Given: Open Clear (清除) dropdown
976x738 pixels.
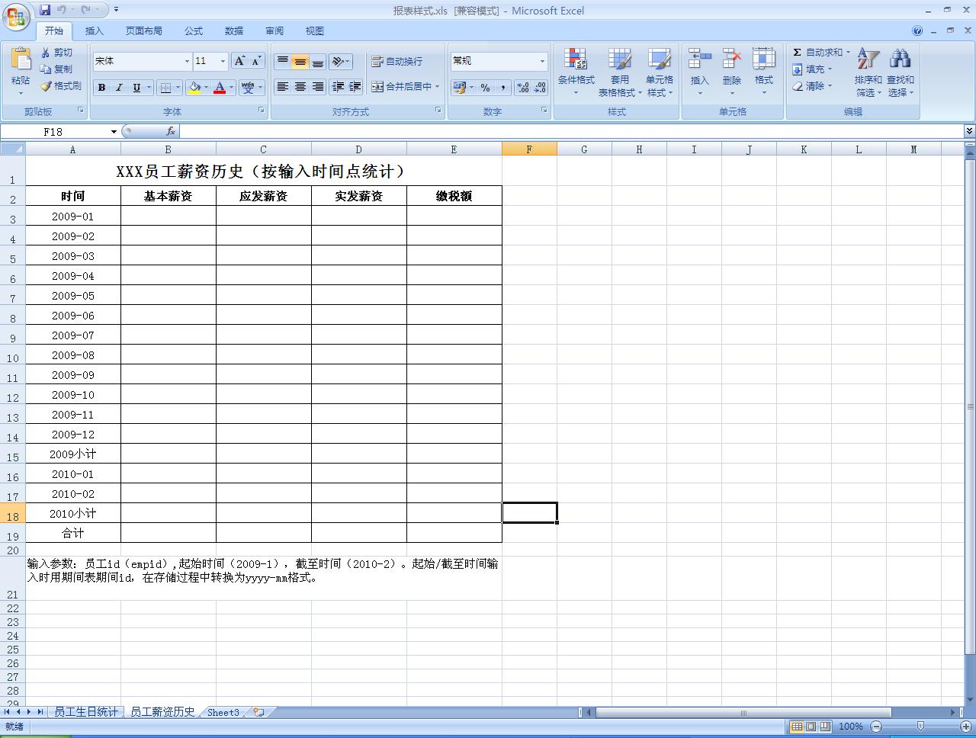Looking at the screenshot, I should [813, 86].
